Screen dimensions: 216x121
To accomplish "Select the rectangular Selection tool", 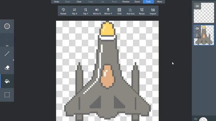I will point(7,95).
